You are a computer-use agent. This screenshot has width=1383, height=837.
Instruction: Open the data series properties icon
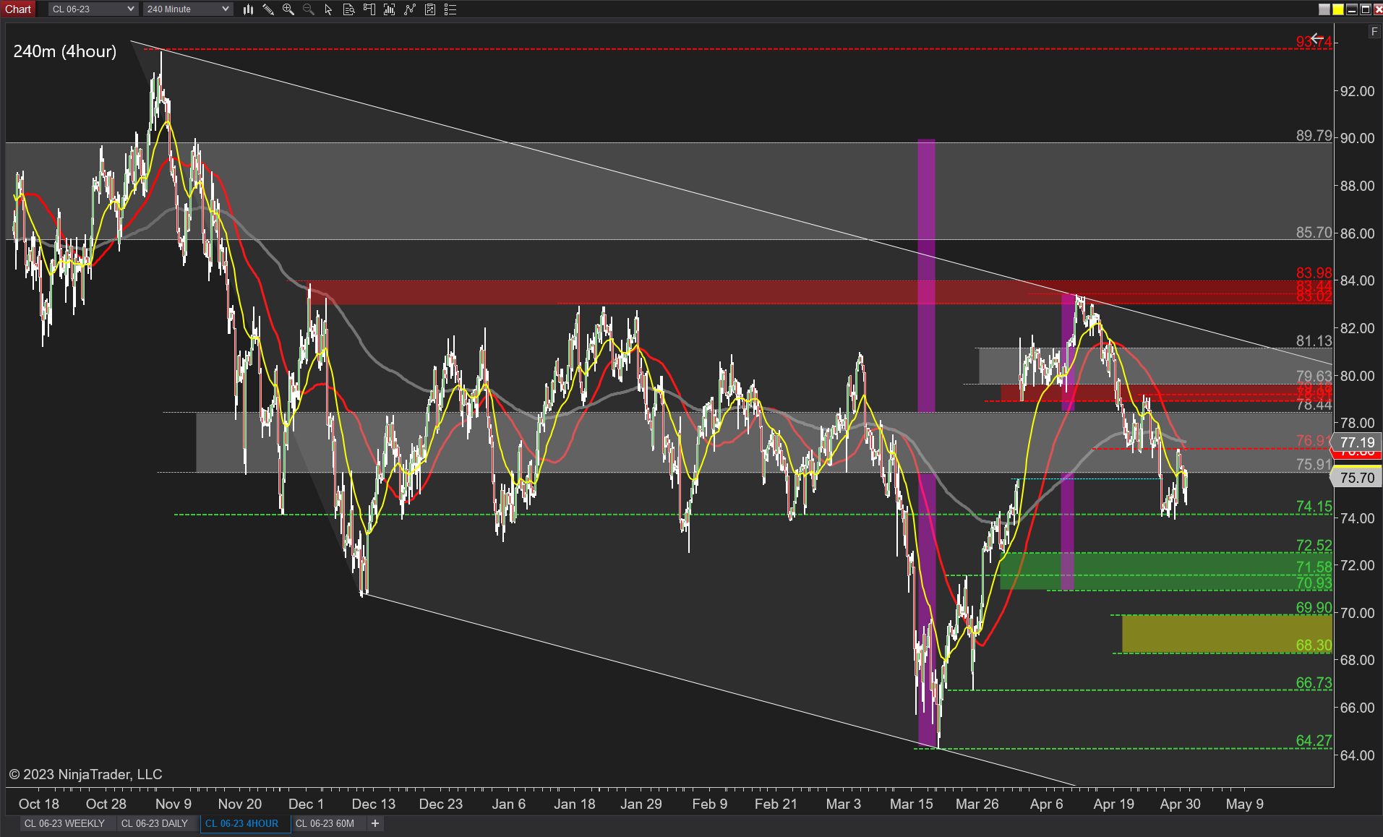pos(430,9)
